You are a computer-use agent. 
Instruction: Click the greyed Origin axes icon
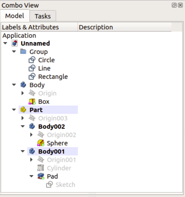(32, 93)
